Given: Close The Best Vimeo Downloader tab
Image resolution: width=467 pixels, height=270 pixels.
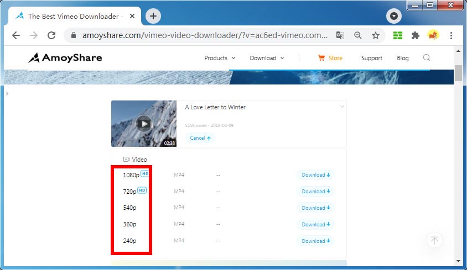Looking at the screenshot, I should (132, 16).
